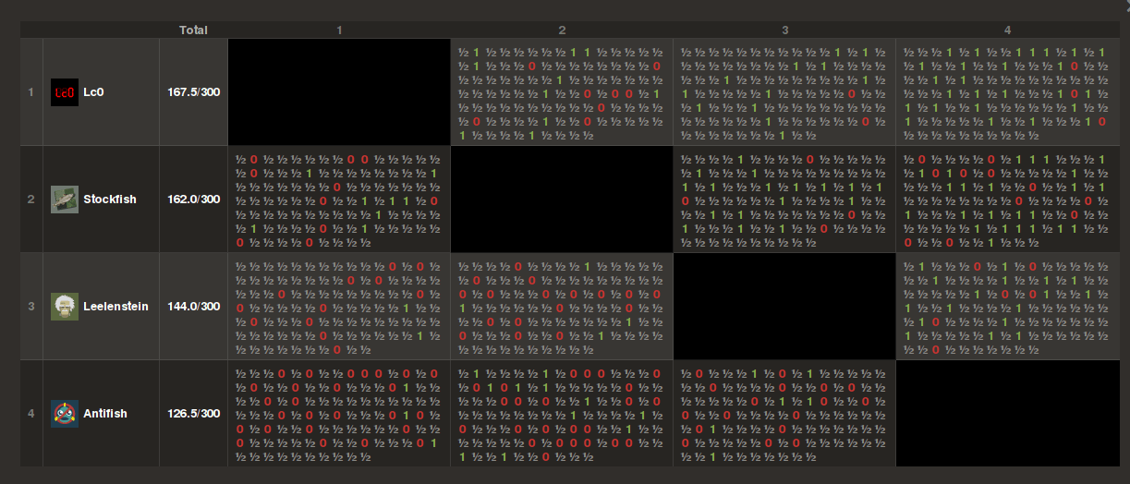This screenshot has height=484, width=1130.
Task: Click column header 4
Action: tap(1007, 30)
